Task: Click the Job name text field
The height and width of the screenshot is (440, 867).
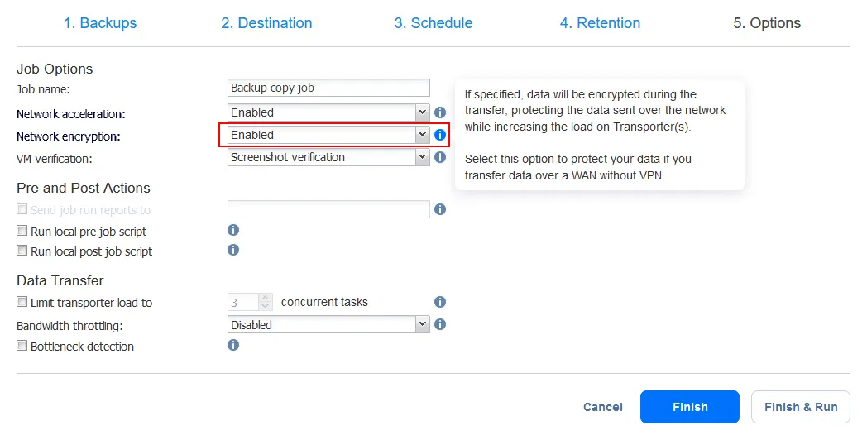Action: [328, 88]
